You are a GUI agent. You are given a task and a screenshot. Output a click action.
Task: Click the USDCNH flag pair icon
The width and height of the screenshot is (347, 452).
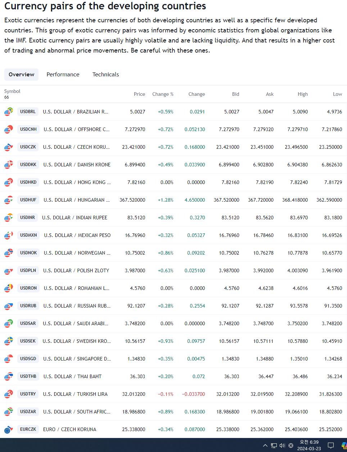9,129
